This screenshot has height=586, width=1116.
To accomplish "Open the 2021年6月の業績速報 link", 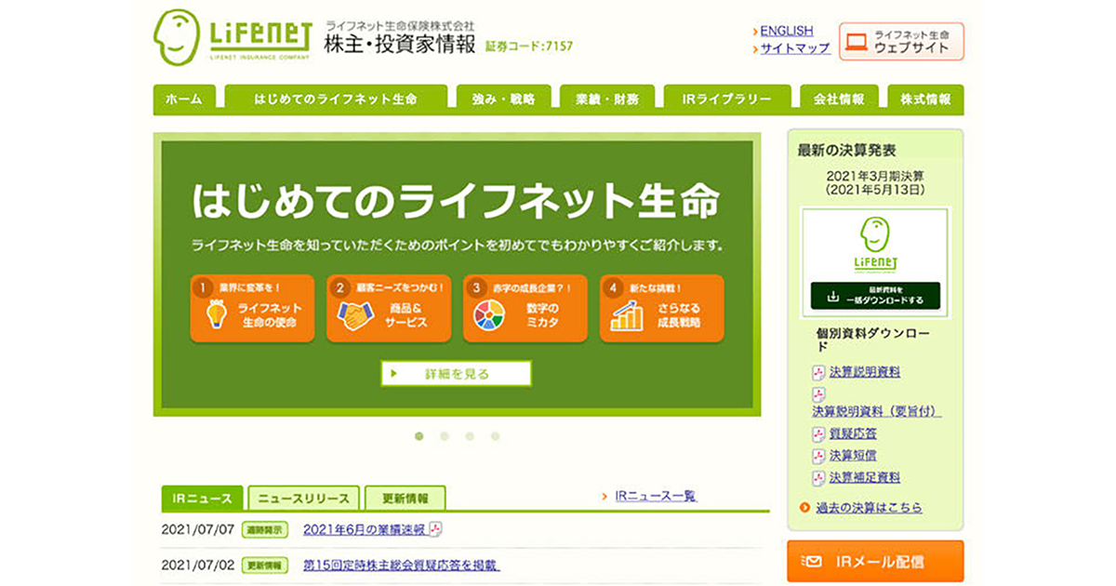I will pos(364,529).
